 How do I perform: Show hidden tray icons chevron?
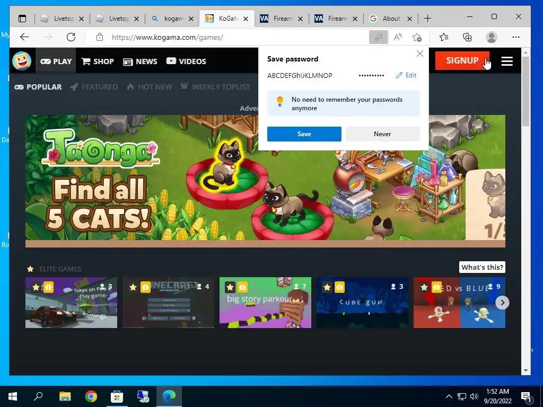click(x=449, y=396)
